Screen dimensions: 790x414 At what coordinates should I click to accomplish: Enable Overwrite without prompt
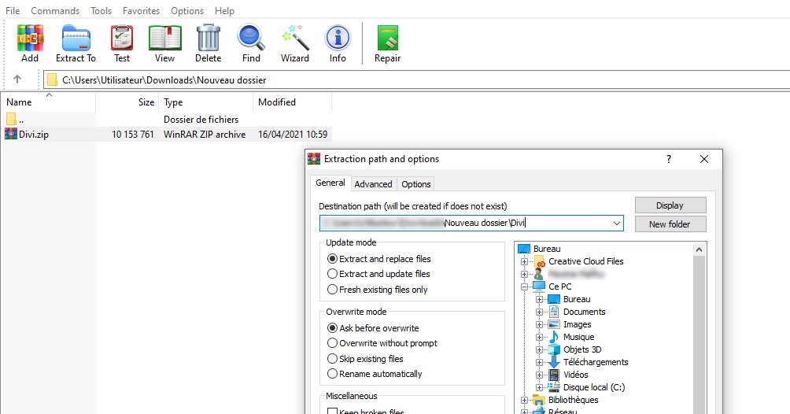click(332, 343)
